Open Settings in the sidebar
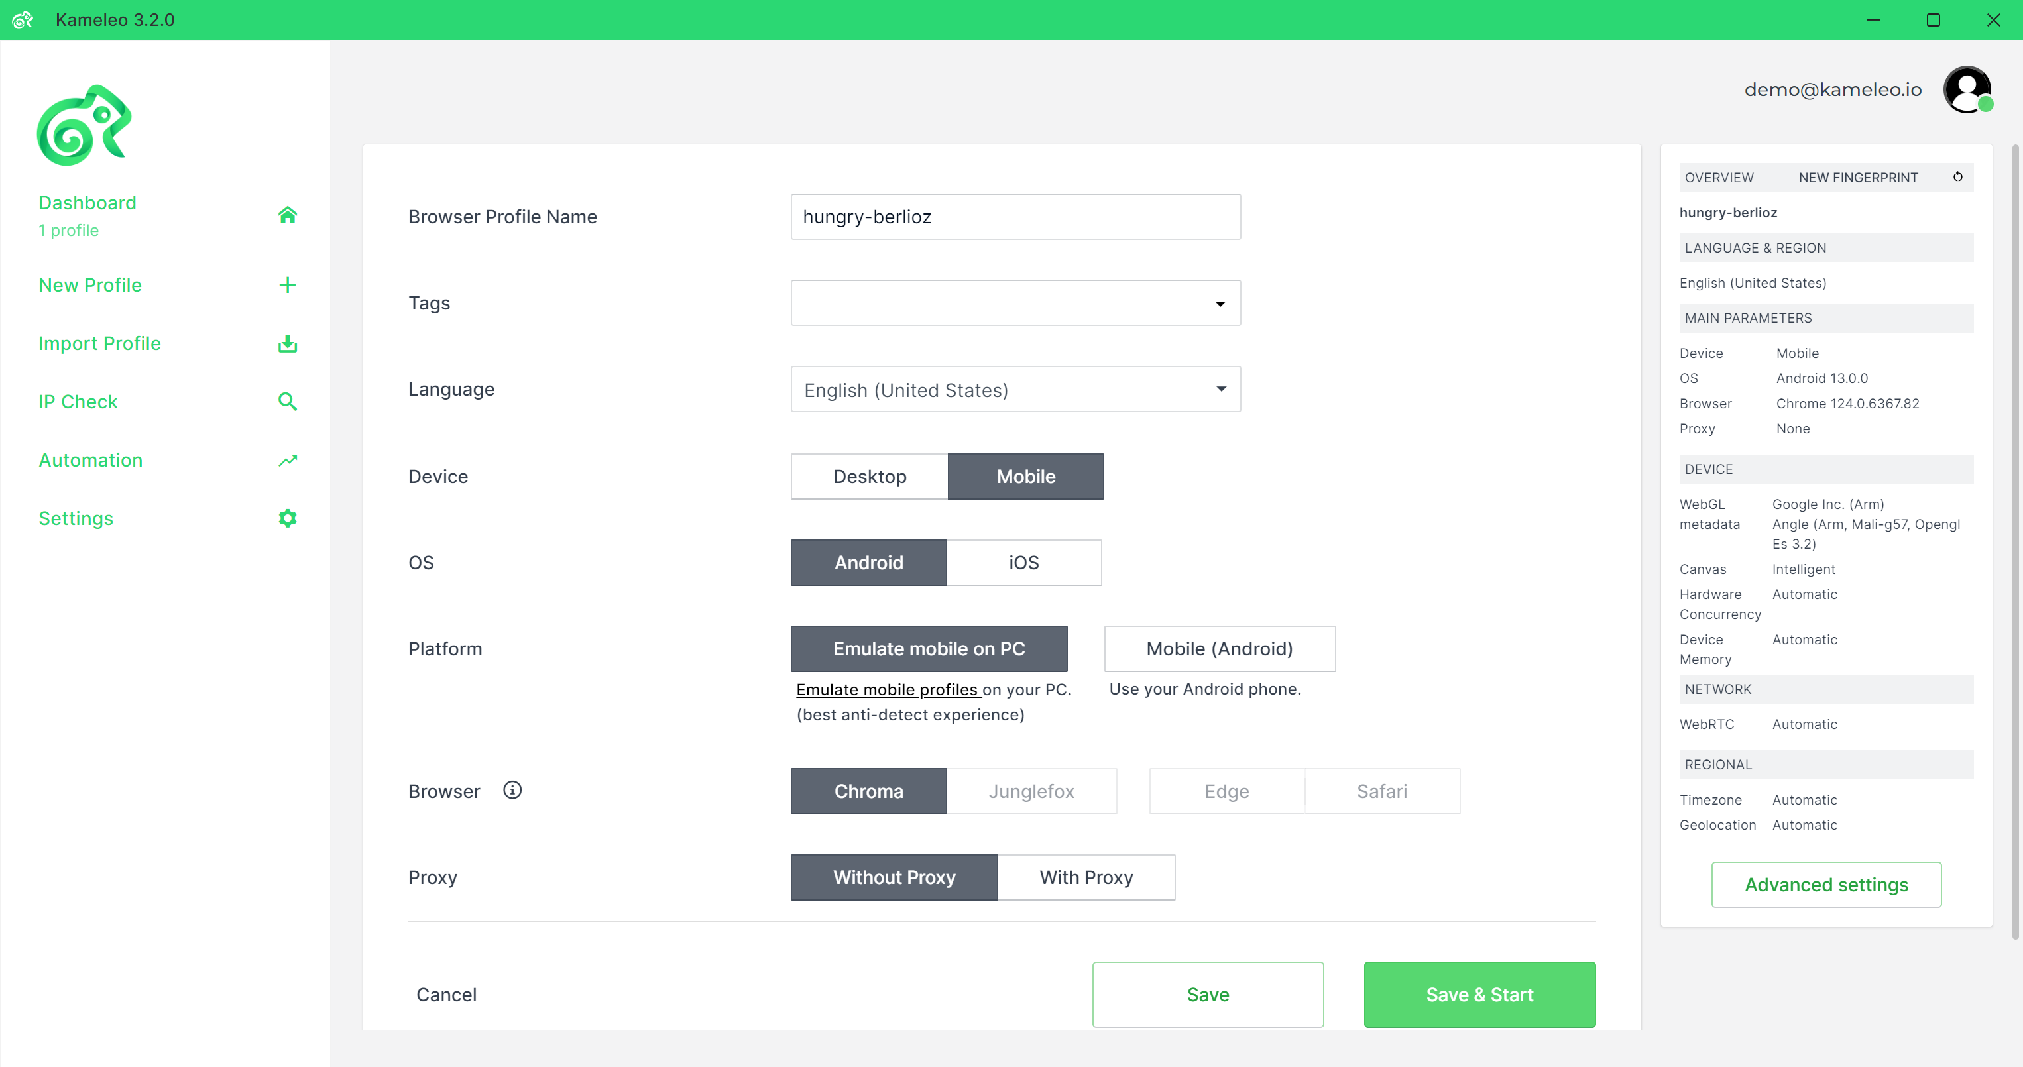This screenshot has width=2023, height=1067. click(x=76, y=518)
